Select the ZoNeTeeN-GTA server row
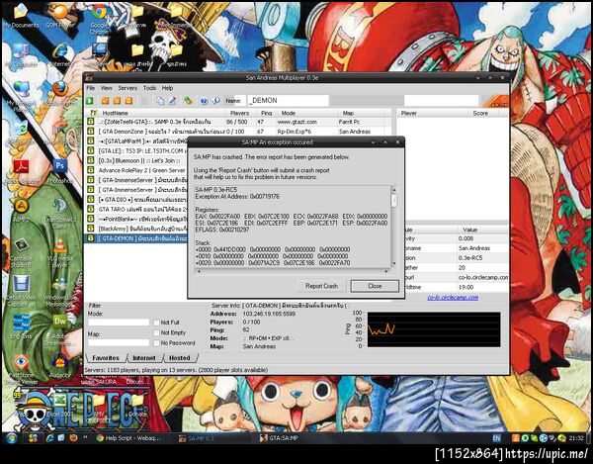Screen dimensions: 593x464 click(237, 122)
